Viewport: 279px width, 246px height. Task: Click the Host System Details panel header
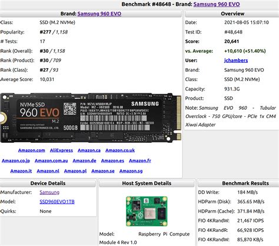[x=147, y=183]
